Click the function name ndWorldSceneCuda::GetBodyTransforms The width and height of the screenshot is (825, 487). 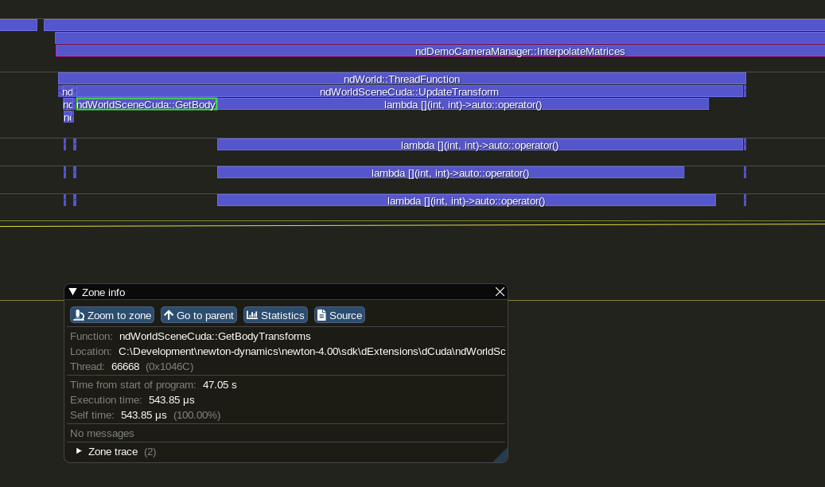[215, 336]
